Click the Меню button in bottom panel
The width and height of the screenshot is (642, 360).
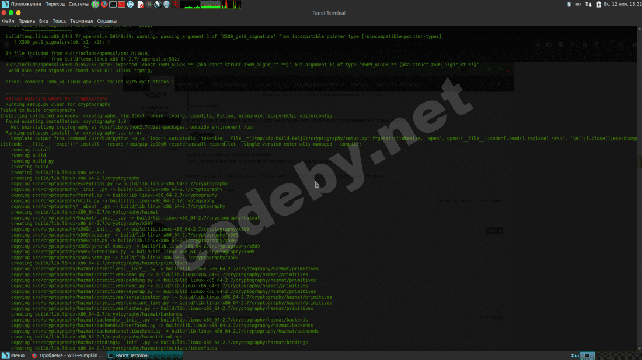click(13, 355)
